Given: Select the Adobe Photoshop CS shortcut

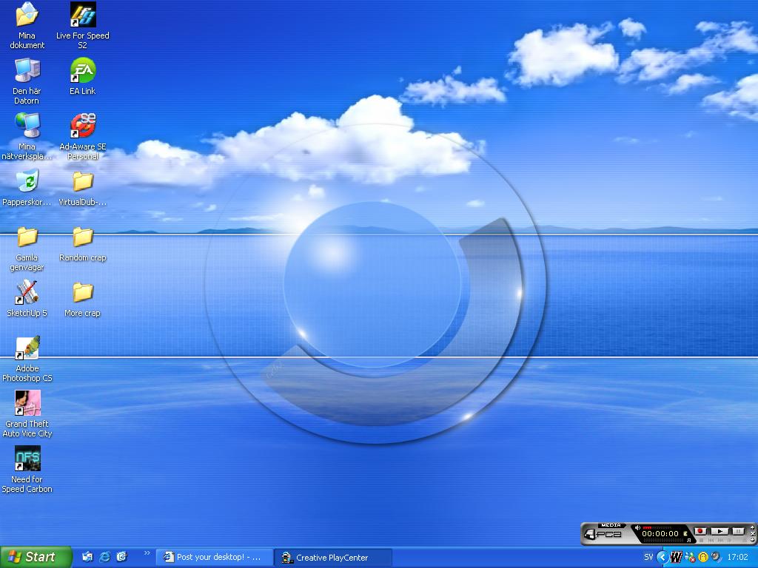Looking at the screenshot, I should (27, 359).
